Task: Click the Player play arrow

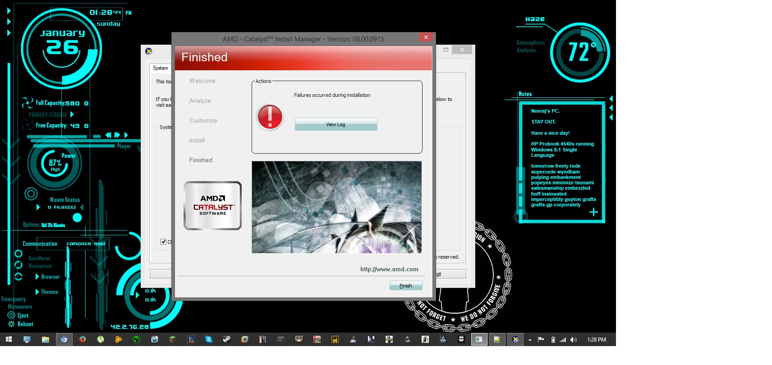Action: click(126, 135)
